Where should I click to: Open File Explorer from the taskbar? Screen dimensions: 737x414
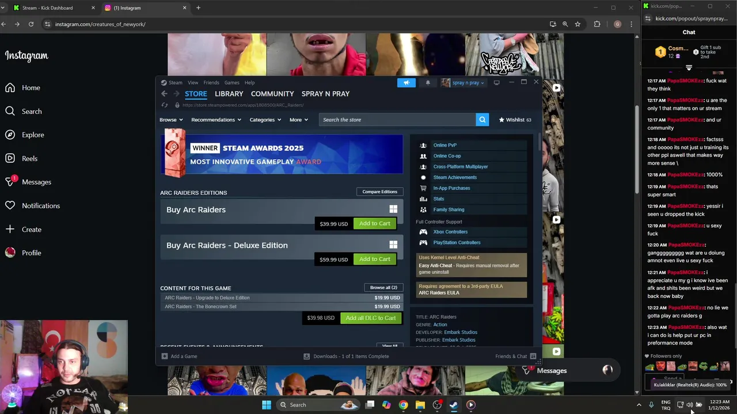click(420, 405)
